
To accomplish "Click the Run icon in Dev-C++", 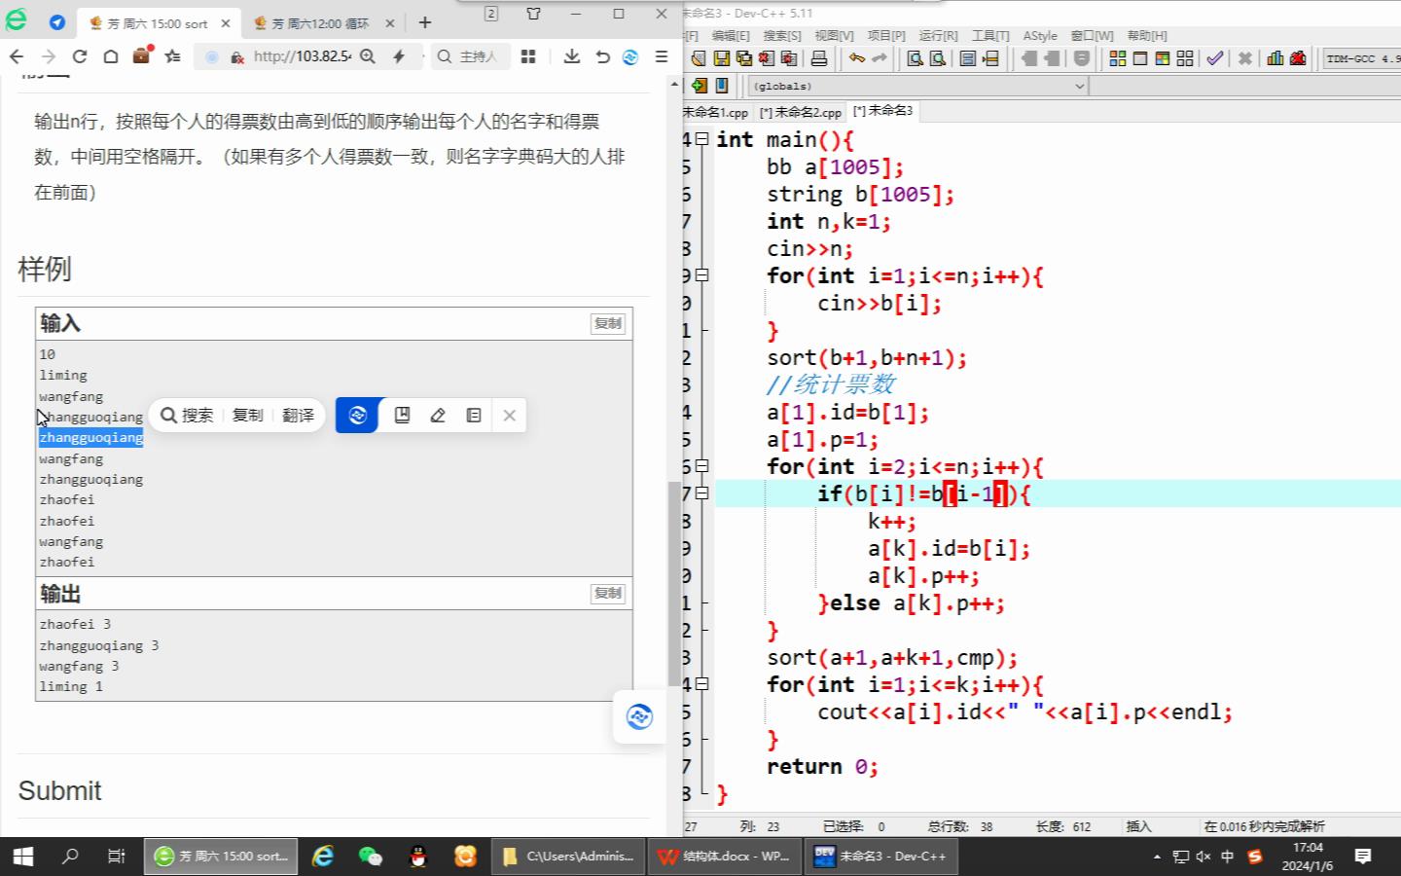I will pos(1140,58).
